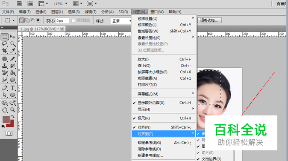Expand the 校样设置(U) submenu

click(x=164, y=19)
